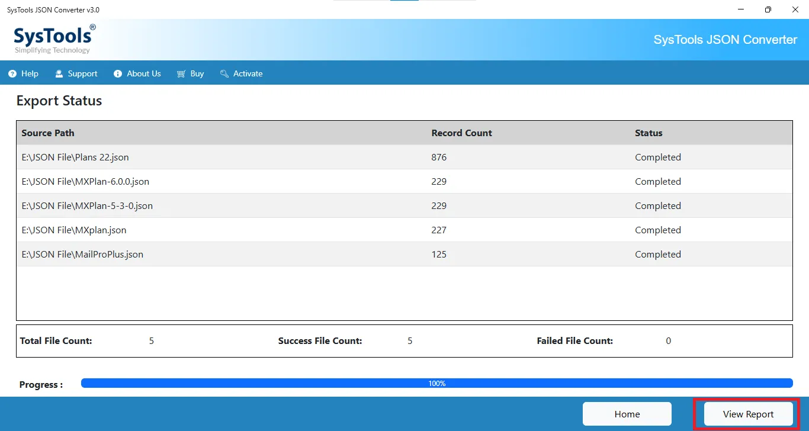Screen dimensions: 809x431
Task: Click the 100% progress bar
Action: tap(436, 384)
